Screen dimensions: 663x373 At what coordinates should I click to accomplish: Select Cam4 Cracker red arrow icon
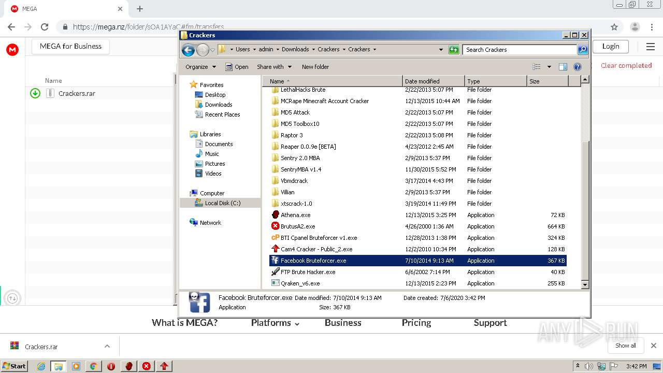276,249
